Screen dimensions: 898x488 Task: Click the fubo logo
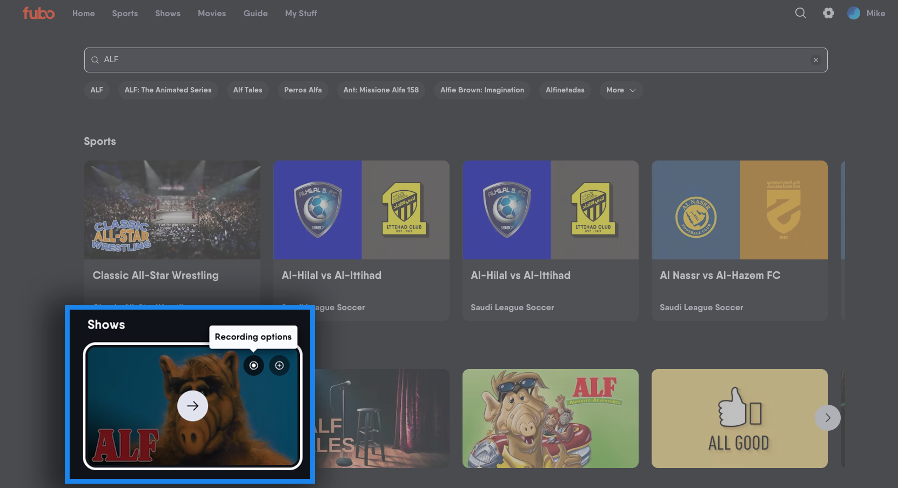pyautogui.click(x=38, y=13)
